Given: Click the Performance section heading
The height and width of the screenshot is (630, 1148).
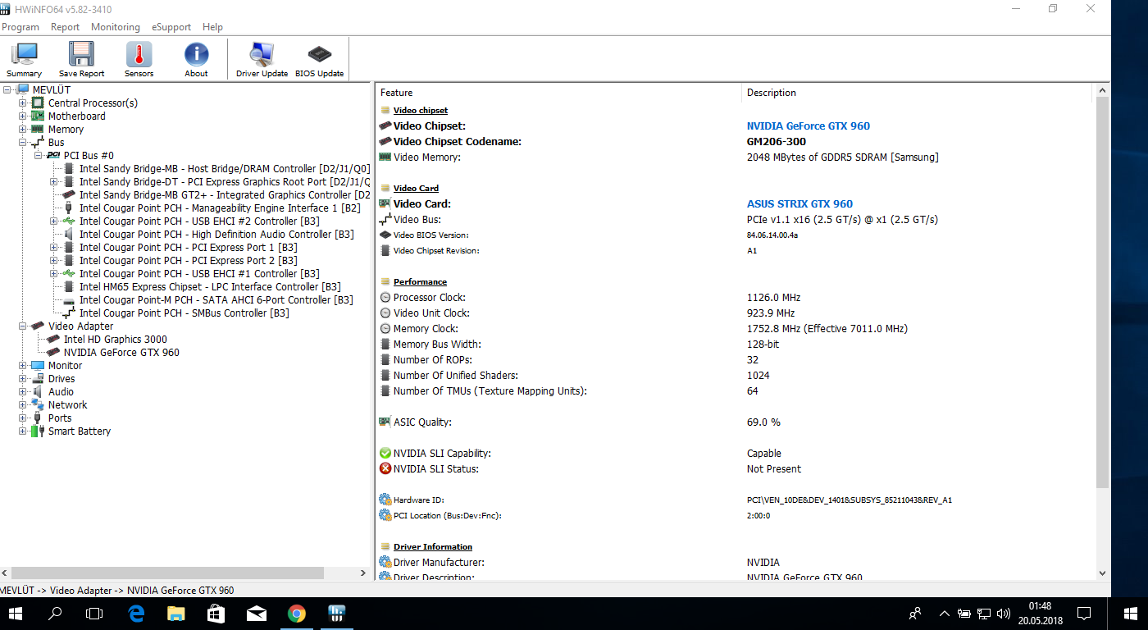Looking at the screenshot, I should click(x=420, y=281).
